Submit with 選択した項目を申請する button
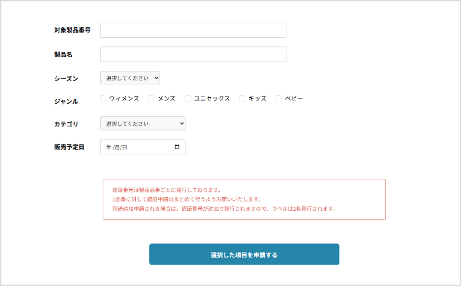The width and height of the screenshot is (461, 286). tap(244, 254)
